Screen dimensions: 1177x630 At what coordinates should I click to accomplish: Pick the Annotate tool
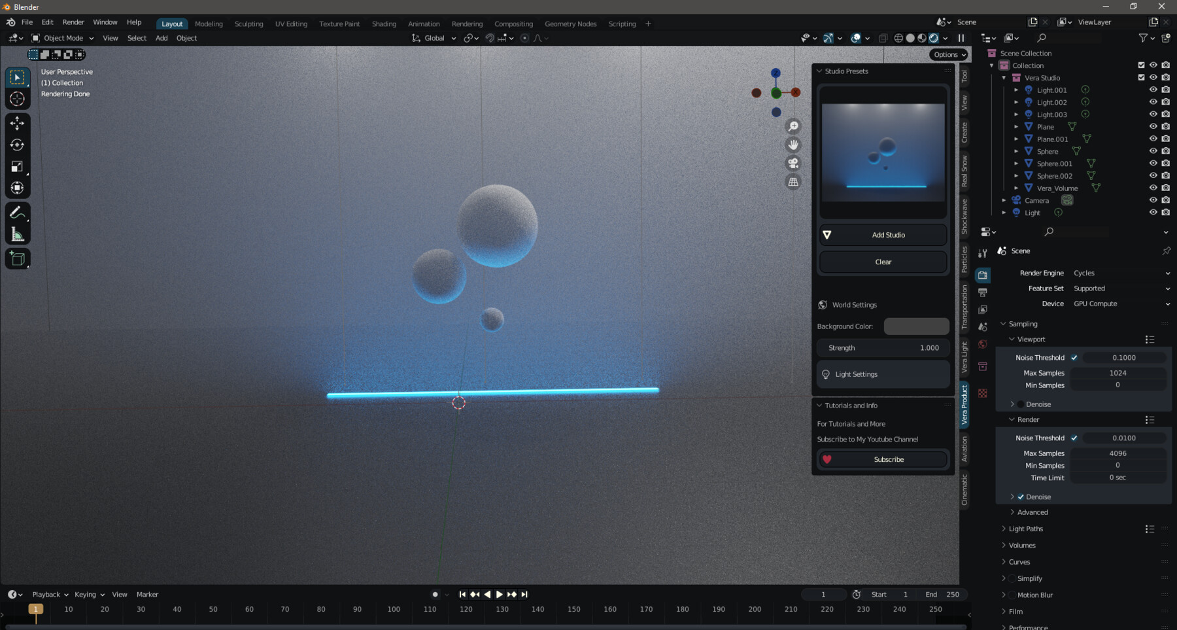click(x=17, y=211)
